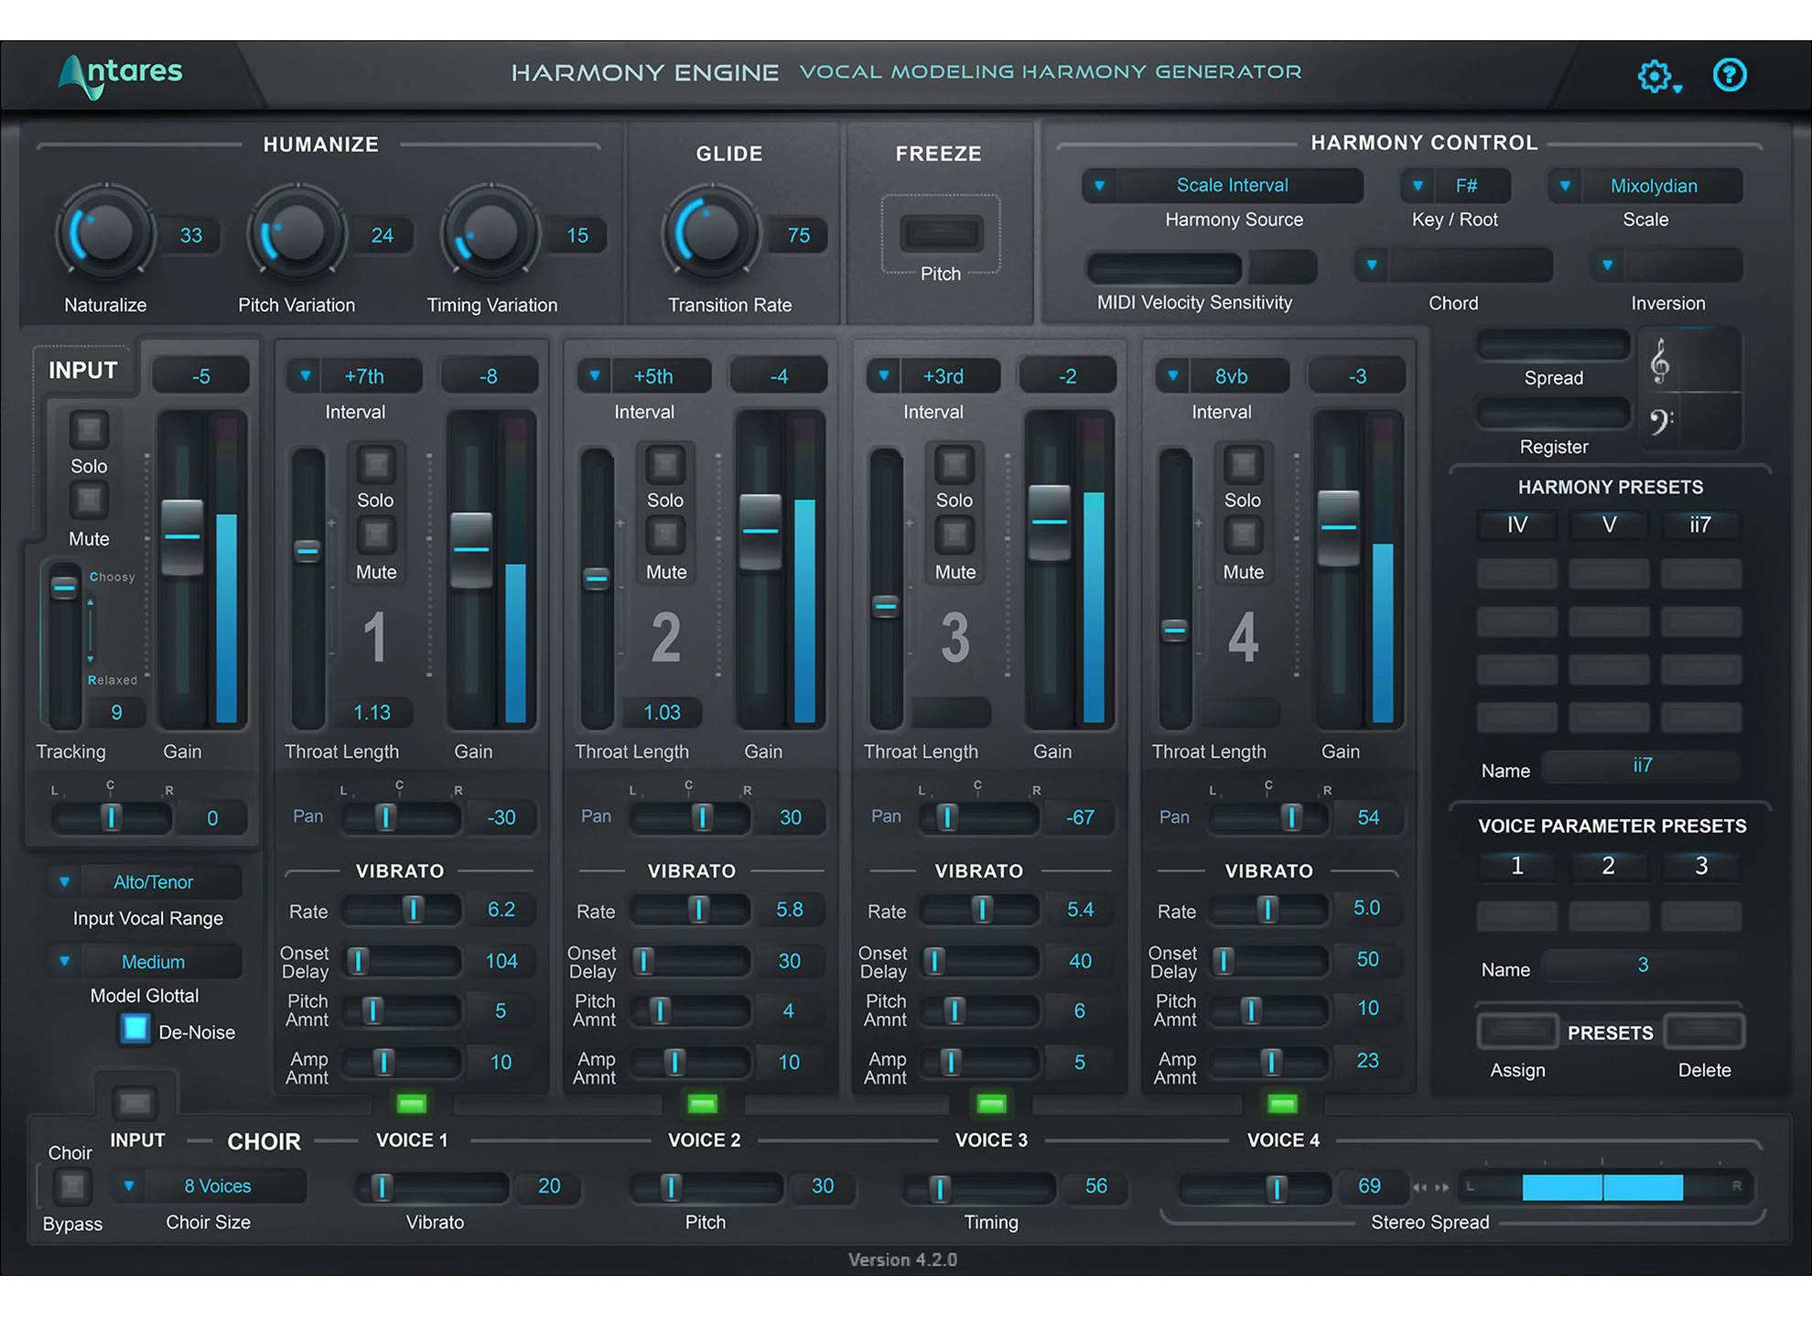The width and height of the screenshot is (1812, 1318).
Task: Mute the Input channel
Action: click(x=89, y=500)
